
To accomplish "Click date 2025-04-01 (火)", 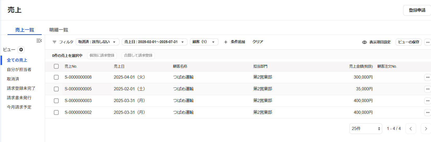I will pyautogui.click(x=129, y=77).
